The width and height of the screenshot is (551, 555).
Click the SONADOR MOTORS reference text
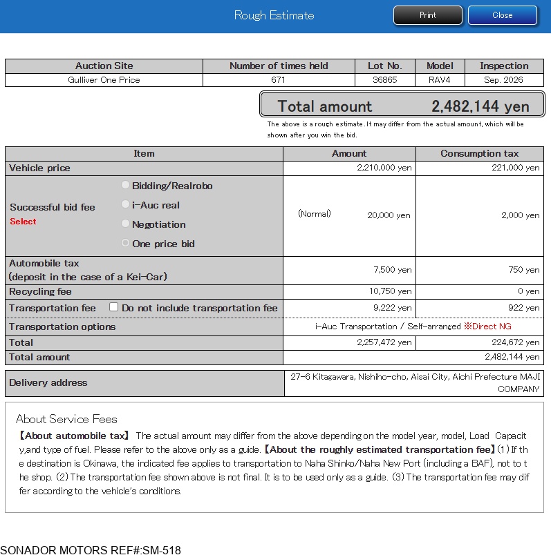point(91,550)
